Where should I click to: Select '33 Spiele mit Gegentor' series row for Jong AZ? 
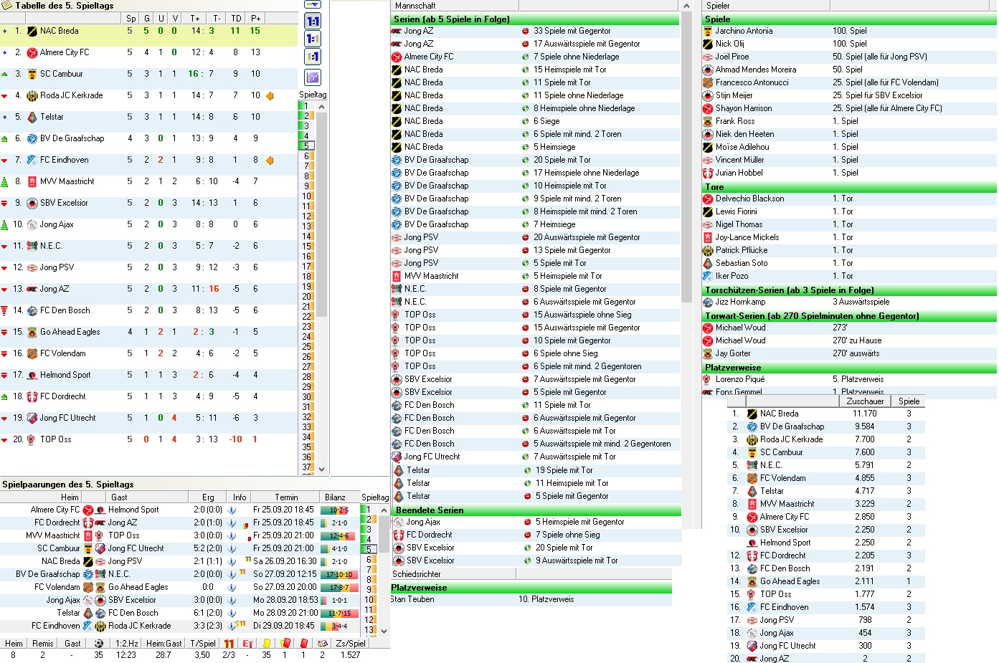point(535,31)
